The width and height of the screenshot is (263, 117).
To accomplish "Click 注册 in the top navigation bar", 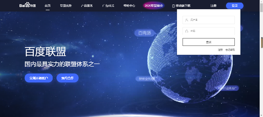I will (213, 6).
